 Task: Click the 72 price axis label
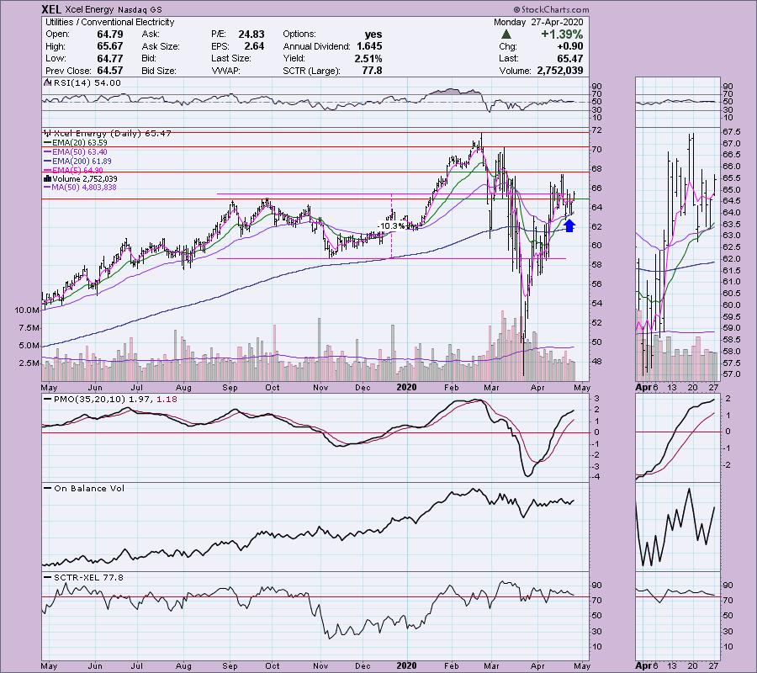596,130
